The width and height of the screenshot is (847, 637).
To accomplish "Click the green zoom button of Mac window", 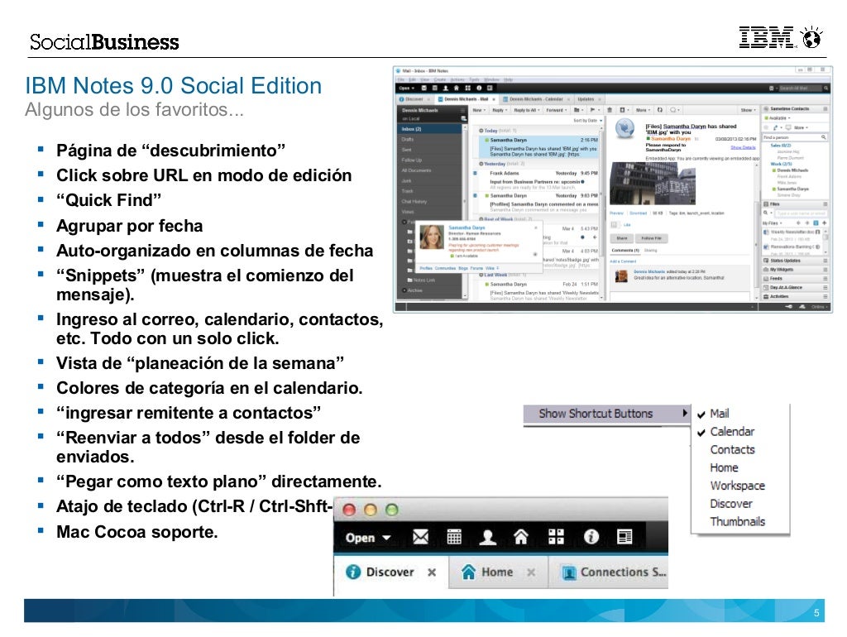I will [392, 510].
